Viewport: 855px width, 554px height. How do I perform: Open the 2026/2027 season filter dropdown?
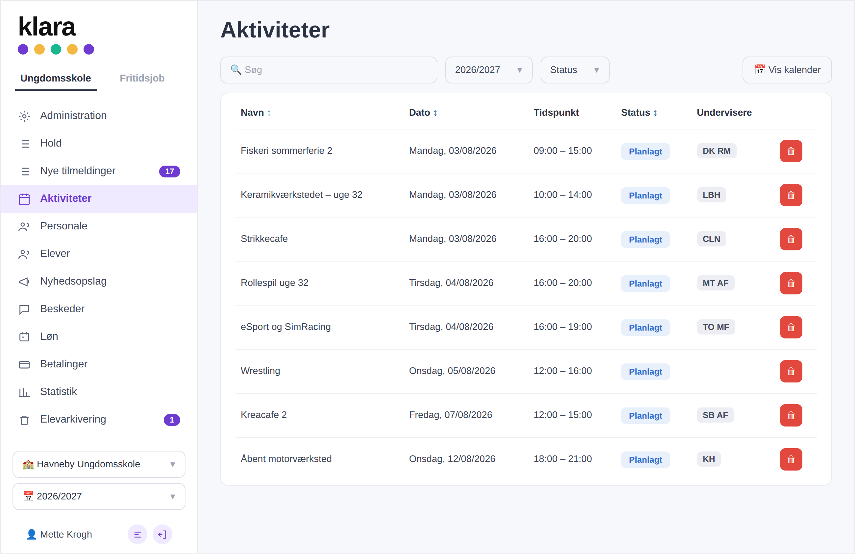click(489, 70)
